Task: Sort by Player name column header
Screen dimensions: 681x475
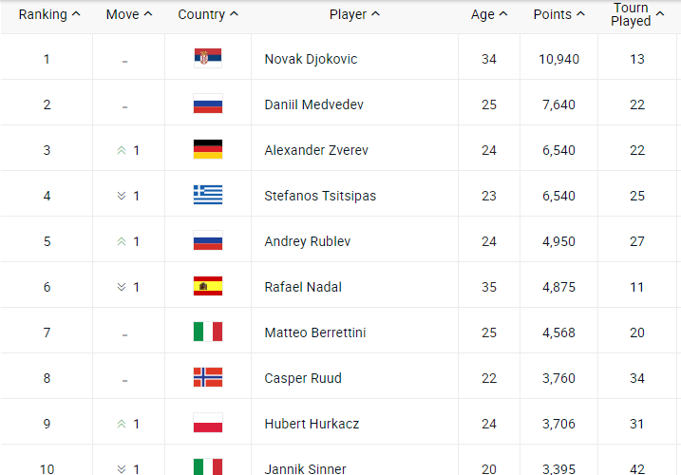Action: (354, 14)
